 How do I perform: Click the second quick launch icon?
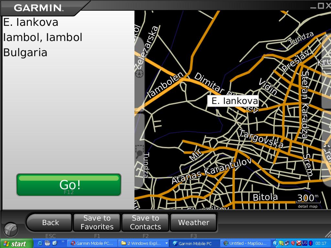47,243
